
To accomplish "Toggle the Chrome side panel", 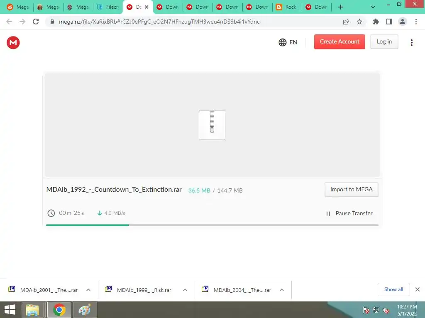I will click(x=389, y=22).
